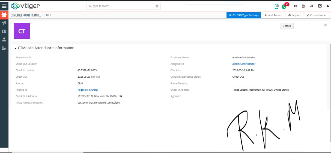Open the admin Administrator assigned link
The width and height of the screenshot is (331, 153).
(x=244, y=64)
